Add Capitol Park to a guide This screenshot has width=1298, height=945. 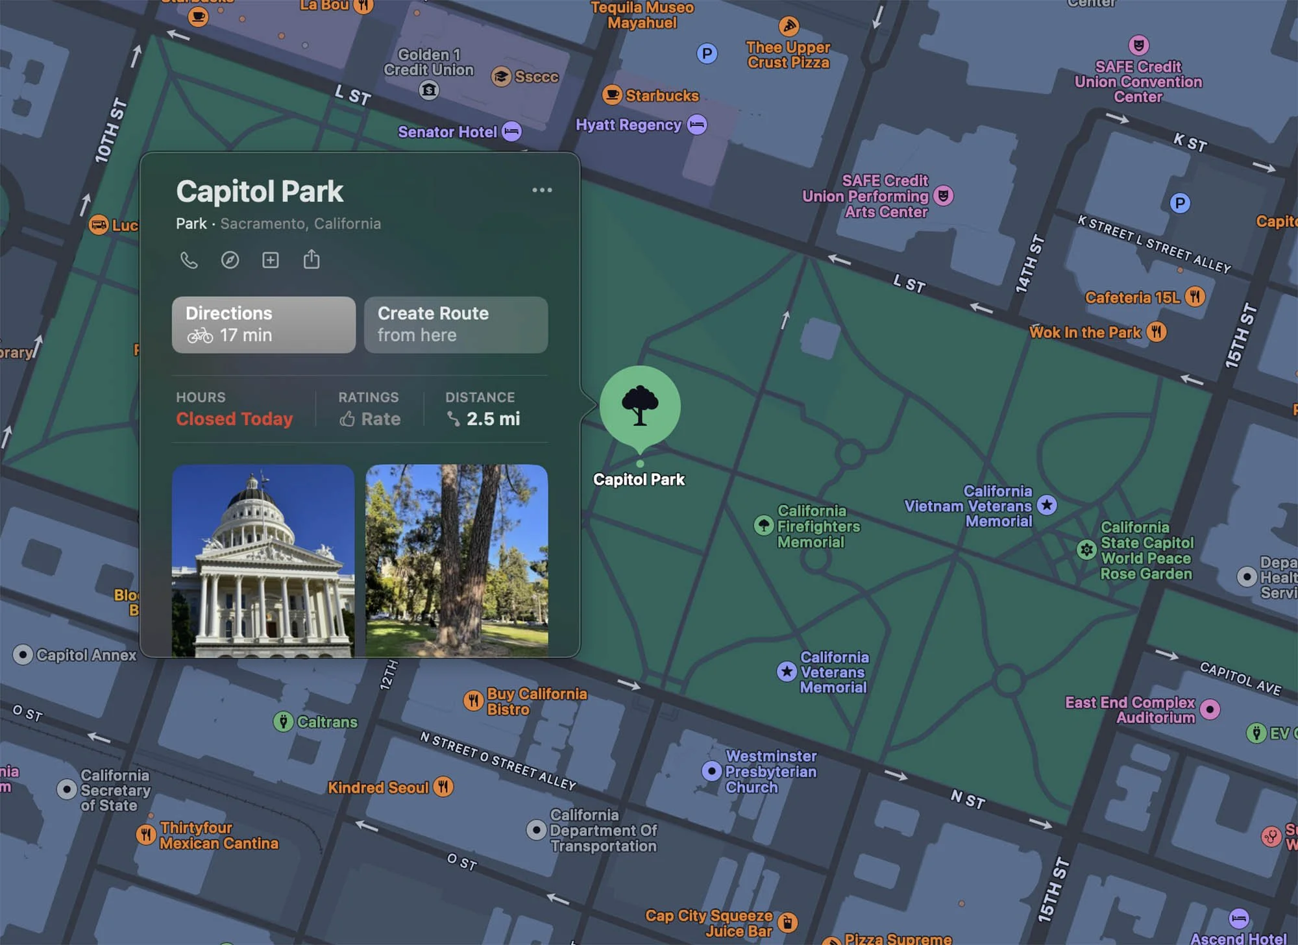[271, 260]
